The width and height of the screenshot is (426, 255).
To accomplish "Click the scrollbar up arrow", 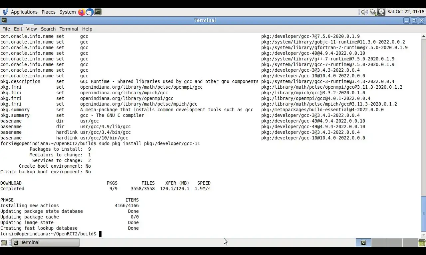I will click(x=423, y=36).
